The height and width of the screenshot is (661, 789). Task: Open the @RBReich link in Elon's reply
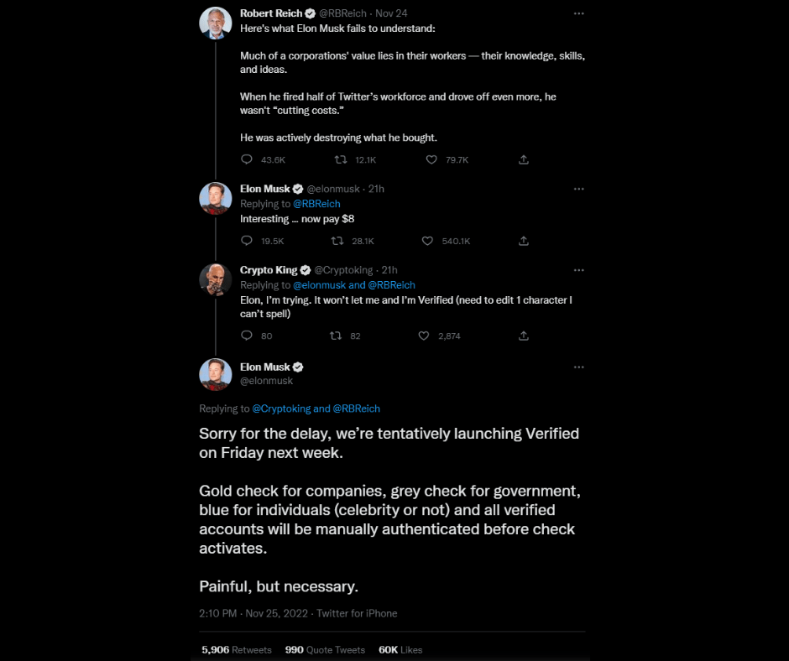click(x=316, y=204)
